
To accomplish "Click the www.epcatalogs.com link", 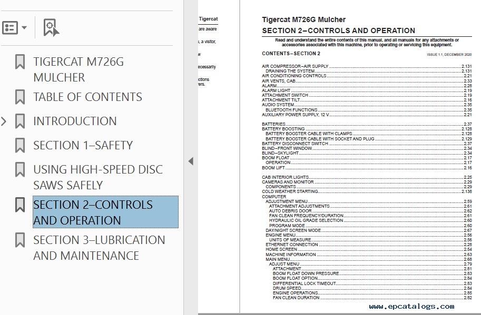I will (411, 307).
